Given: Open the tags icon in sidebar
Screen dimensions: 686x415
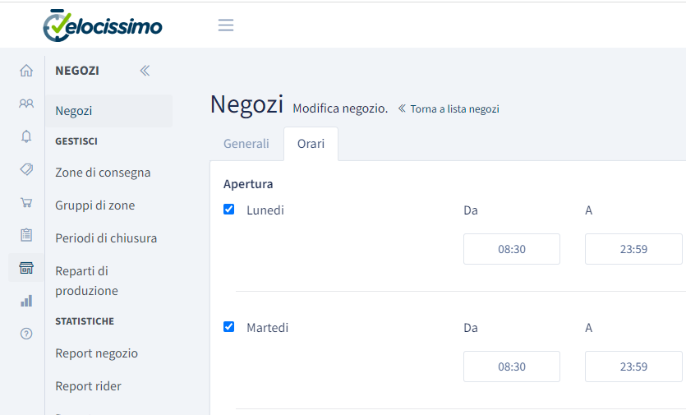Looking at the screenshot, I should point(26,169).
